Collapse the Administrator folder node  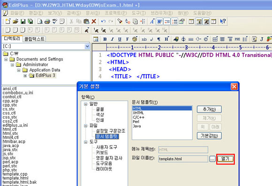point(12,65)
